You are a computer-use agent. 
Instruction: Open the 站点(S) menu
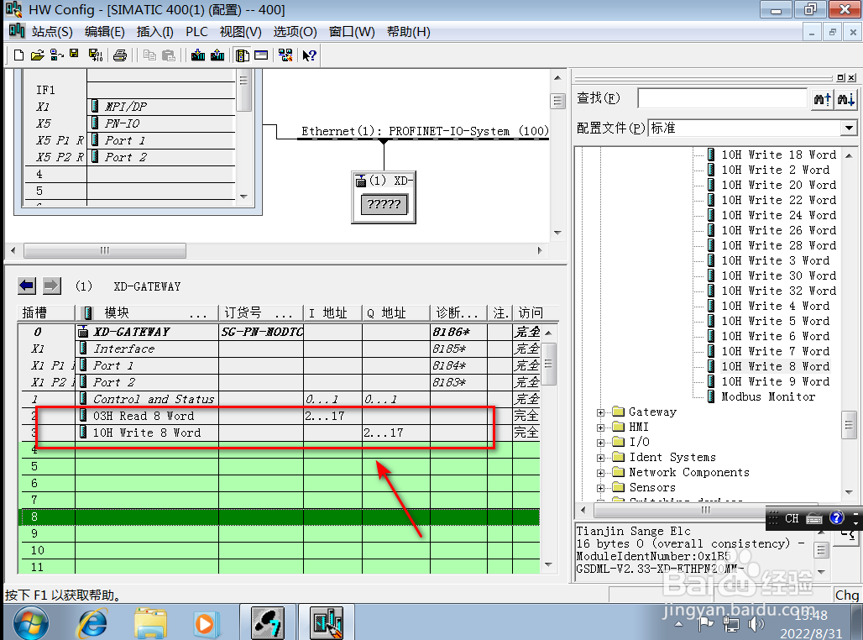(52, 32)
